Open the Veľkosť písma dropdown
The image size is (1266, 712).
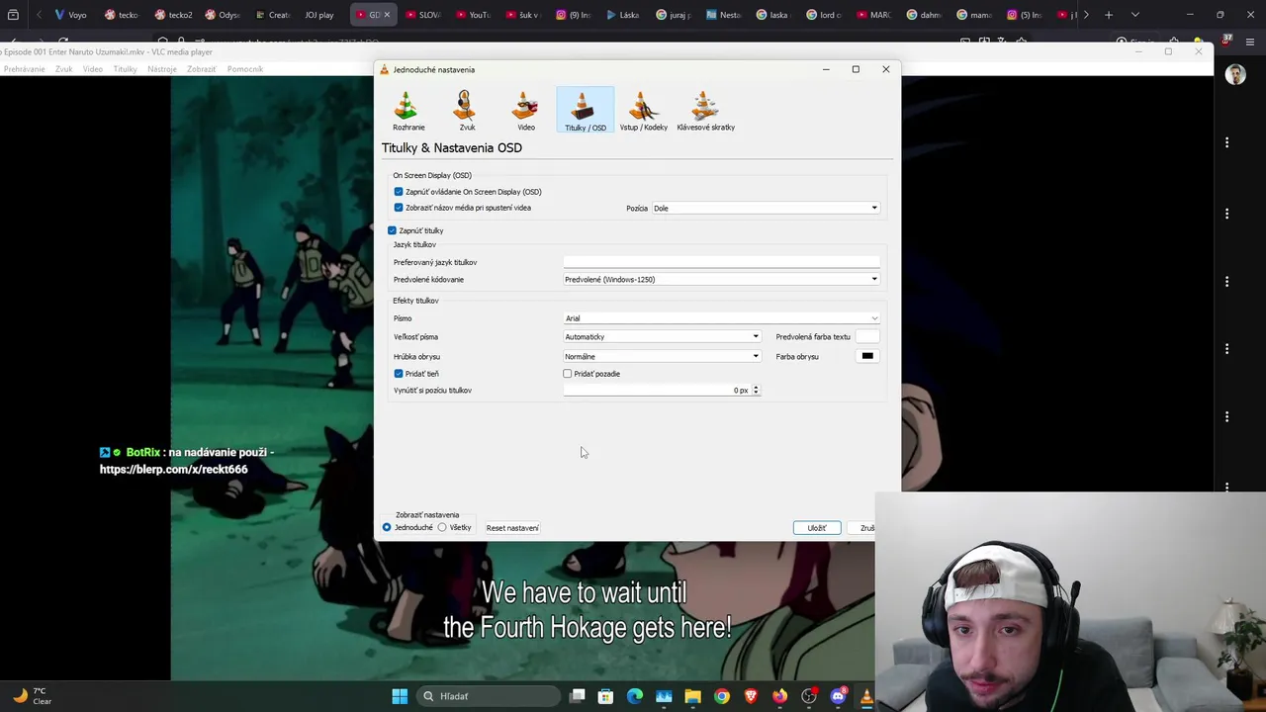tap(662, 336)
